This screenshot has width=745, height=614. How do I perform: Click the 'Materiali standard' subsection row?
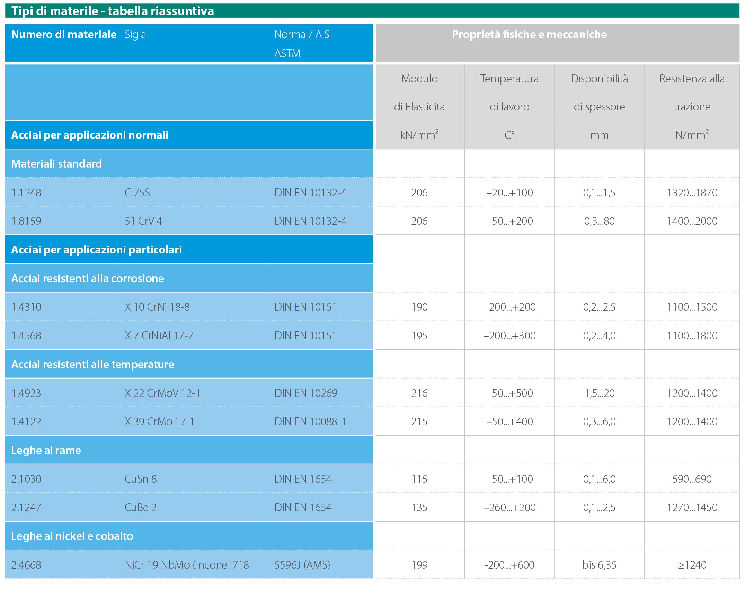(x=56, y=164)
